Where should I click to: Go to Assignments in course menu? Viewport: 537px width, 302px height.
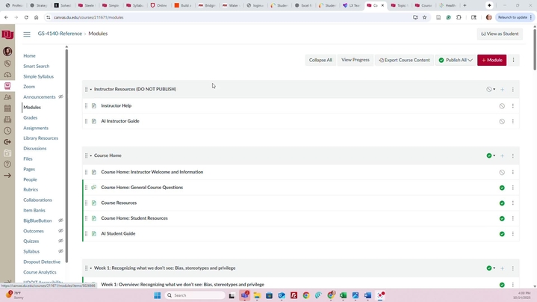36,128
